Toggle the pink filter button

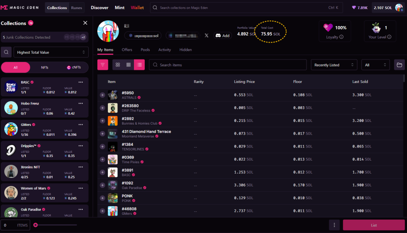(103, 65)
